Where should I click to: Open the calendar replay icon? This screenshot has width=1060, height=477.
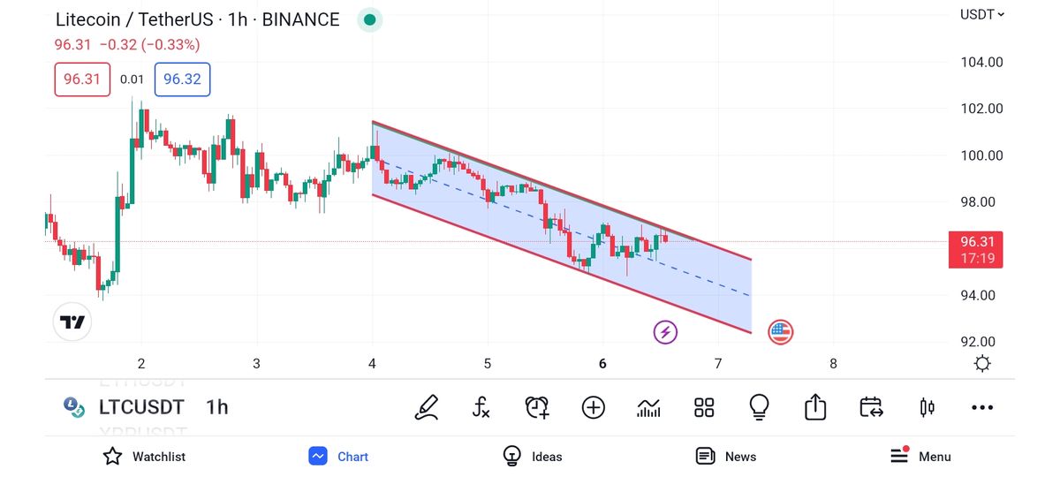point(871,407)
